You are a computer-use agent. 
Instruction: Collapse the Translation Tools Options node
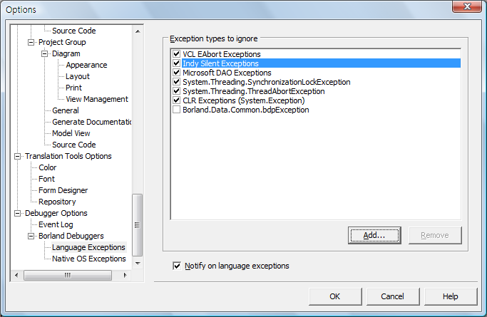(18, 156)
